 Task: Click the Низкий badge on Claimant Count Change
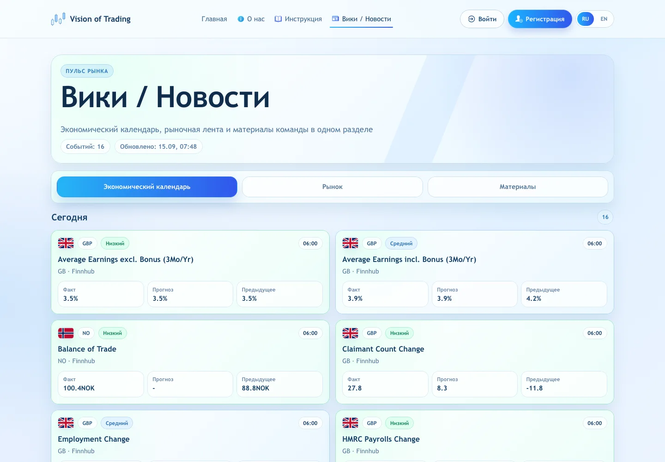click(399, 333)
